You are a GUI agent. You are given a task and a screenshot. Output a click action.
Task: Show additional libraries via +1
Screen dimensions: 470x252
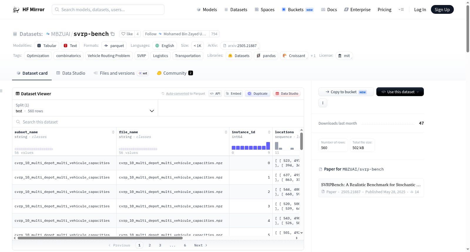coord(313,56)
